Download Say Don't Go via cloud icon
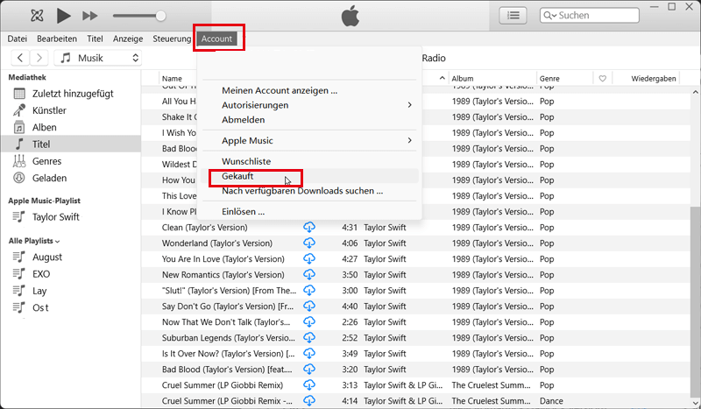Image resolution: width=701 pixels, height=409 pixels. pos(309,307)
